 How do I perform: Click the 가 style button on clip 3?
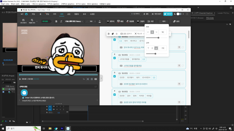point(179,84)
